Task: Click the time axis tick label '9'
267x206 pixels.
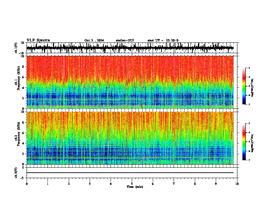Action: pyautogui.click(x=216, y=184)
